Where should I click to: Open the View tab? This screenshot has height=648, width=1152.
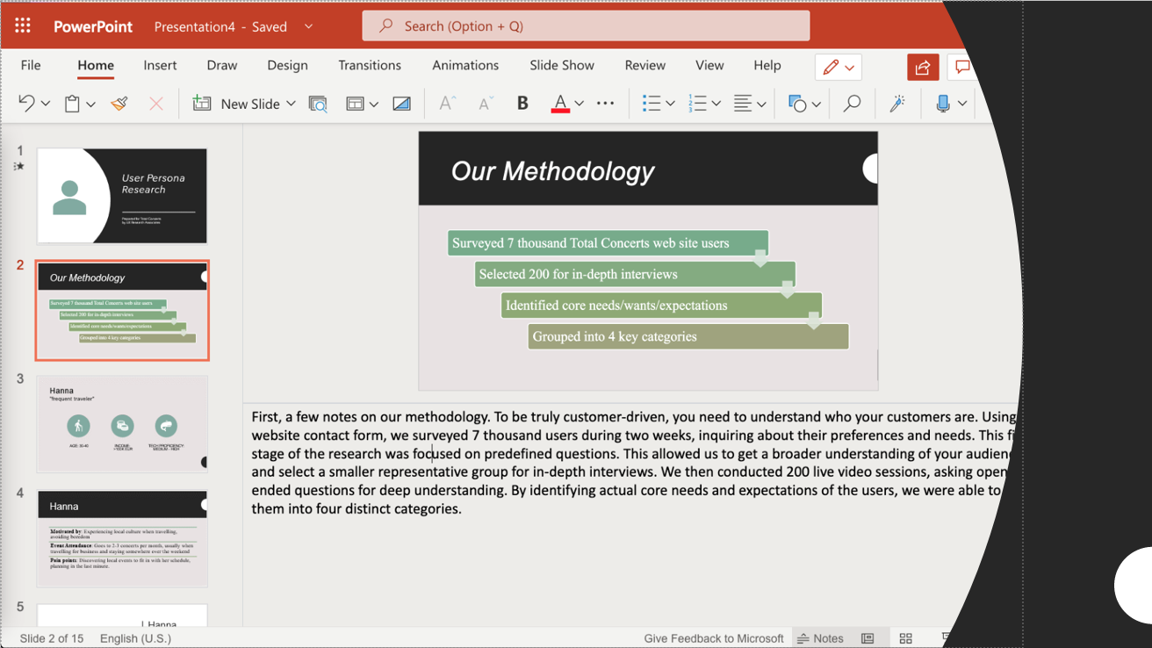(x=709, y=65)
